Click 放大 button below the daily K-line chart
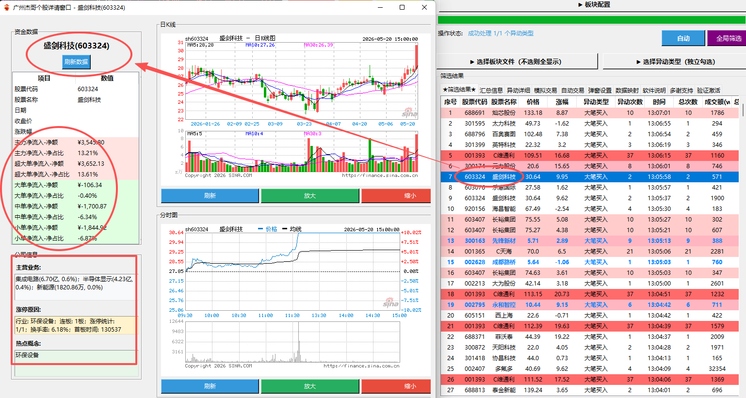This screenshot has height=398, width=746. click(310, 196)
